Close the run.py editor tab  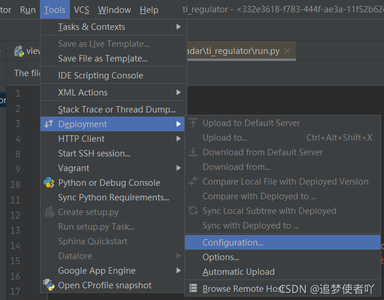pos(287,51)
